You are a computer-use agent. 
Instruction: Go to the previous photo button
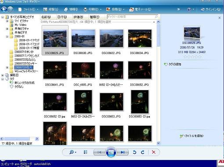[99, 152]
